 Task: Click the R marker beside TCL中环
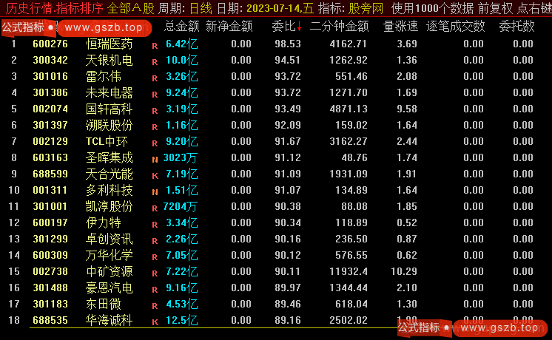click(x=155, y=143)
